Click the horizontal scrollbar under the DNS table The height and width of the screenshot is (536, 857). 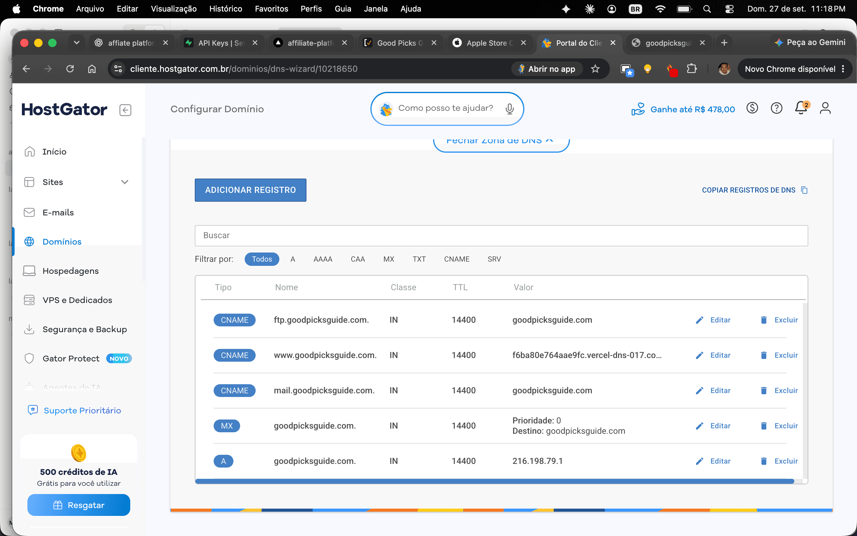click(495, 482)
